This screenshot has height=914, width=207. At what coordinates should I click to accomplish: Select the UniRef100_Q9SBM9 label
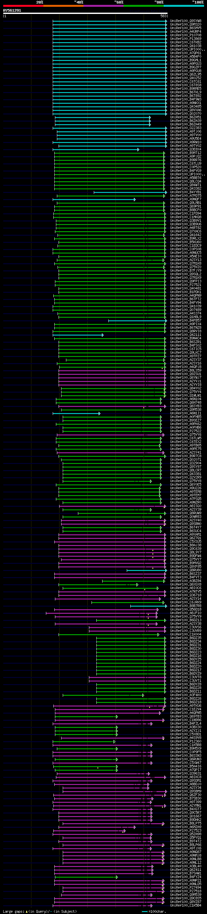pyautogui.click(x=186, y=791)
